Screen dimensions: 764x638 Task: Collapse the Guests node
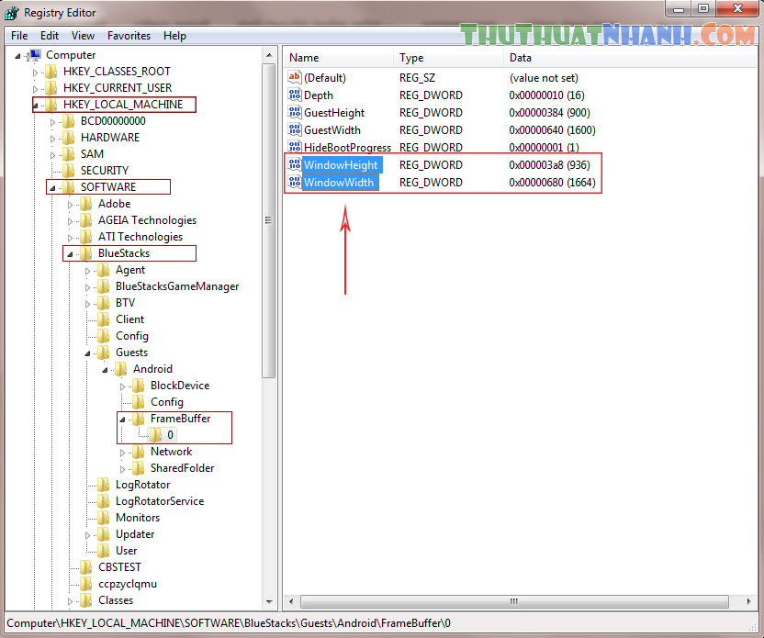pos(88,353)
